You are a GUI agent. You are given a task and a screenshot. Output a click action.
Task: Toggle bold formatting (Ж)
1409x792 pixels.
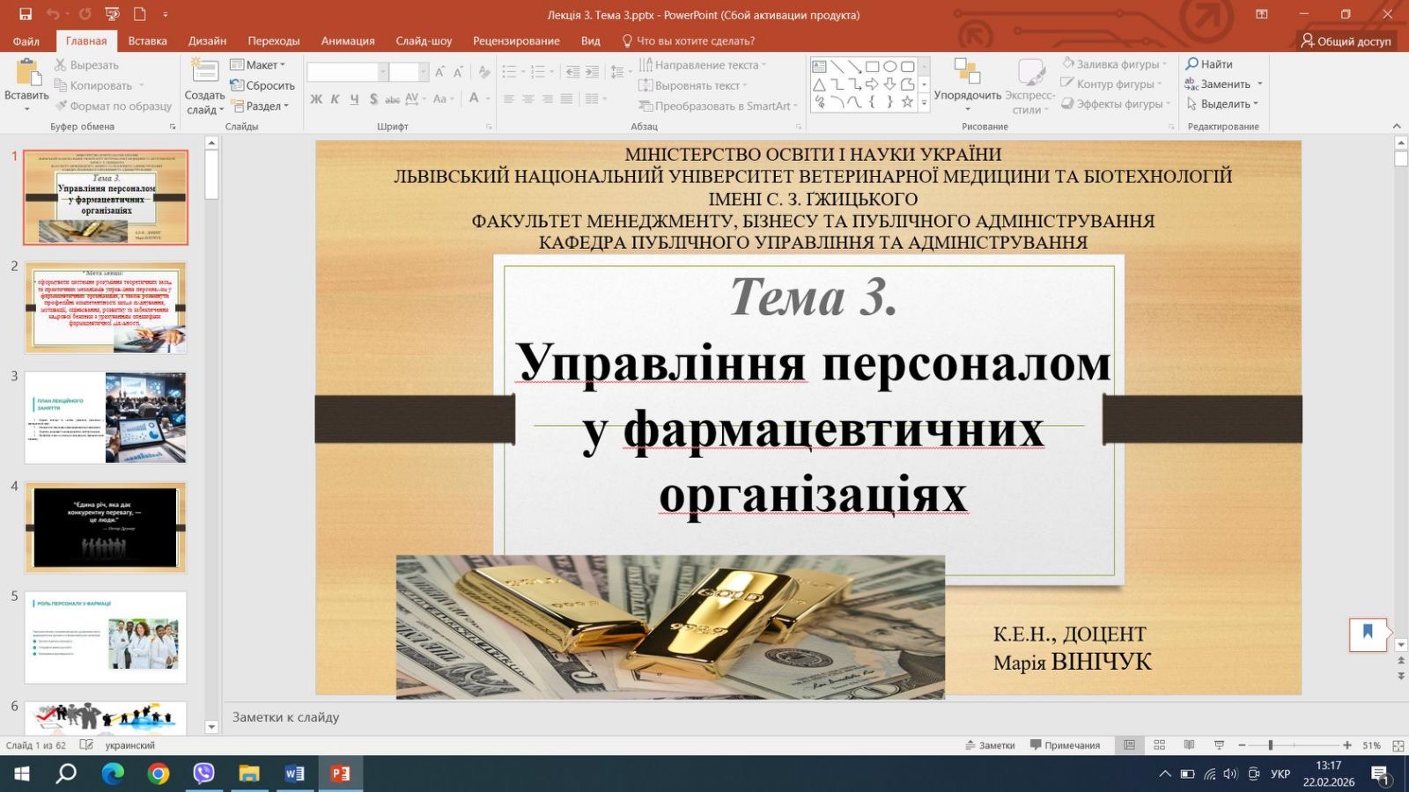[x=315, y=99]
